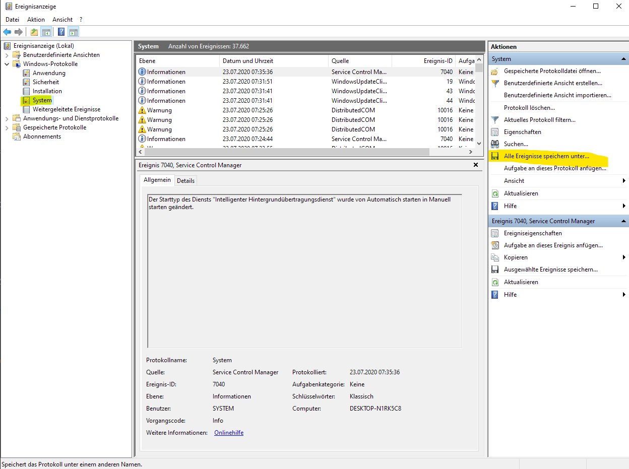Image resolution: width=629 pixels, height=469 pixels.
Task: Click the blue question mark Help toolbar icon
Action: 61,32
